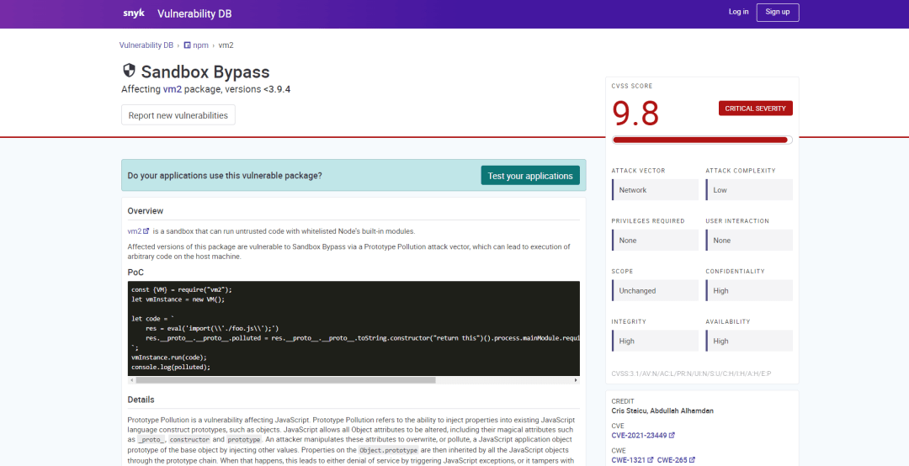
Task: Click credit names Cris Staicu, Abdullah Alhamdan
Action: coord(662,411)
